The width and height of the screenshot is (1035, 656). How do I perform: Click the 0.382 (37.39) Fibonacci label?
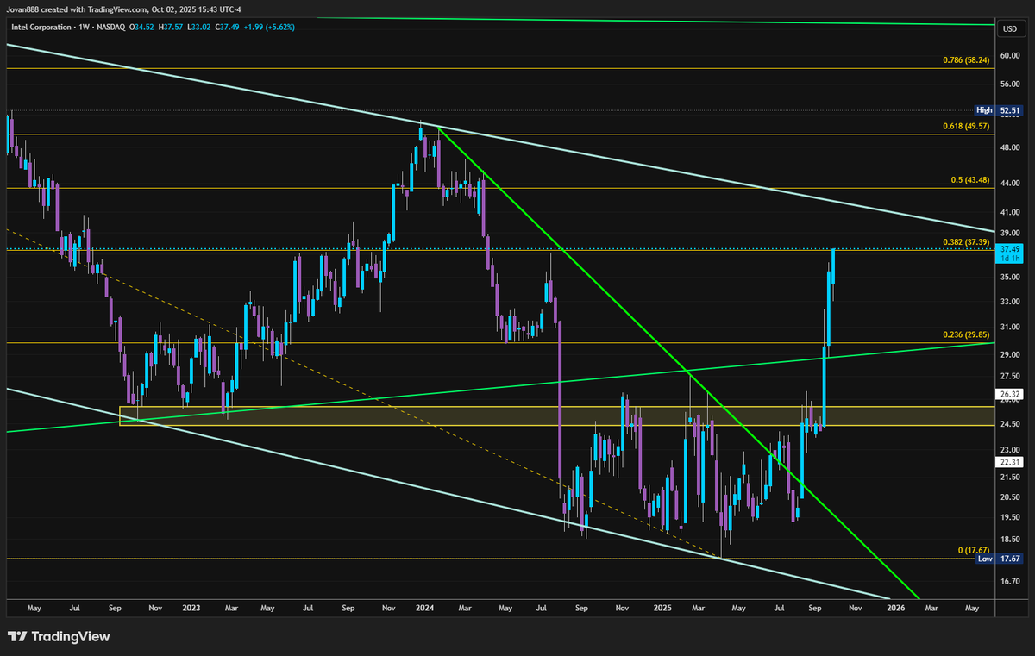(x=964, y=242)
